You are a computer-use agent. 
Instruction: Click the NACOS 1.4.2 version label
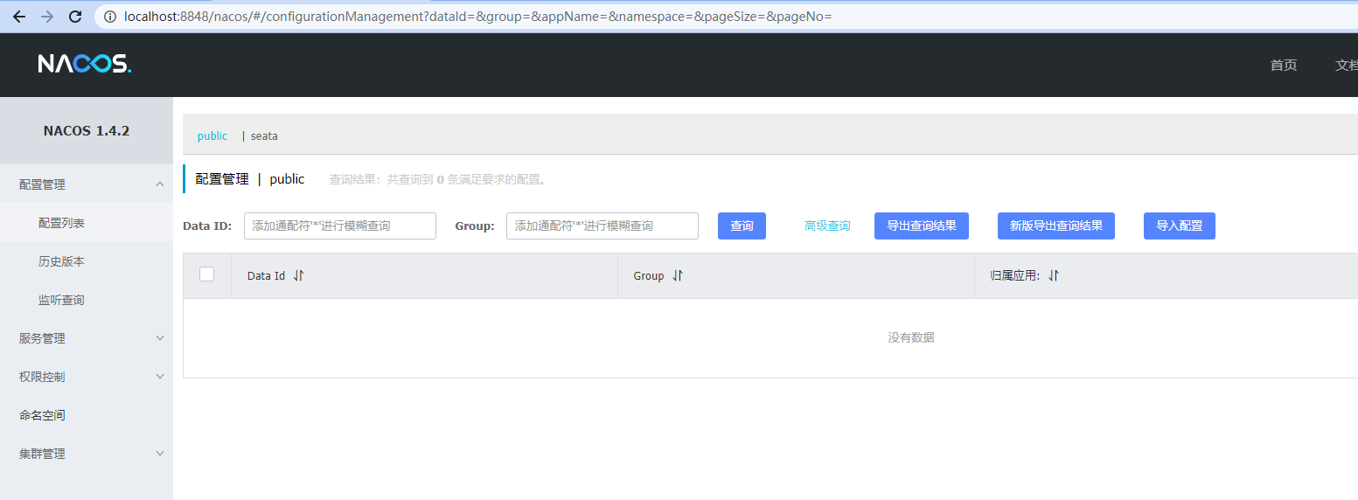87,131
